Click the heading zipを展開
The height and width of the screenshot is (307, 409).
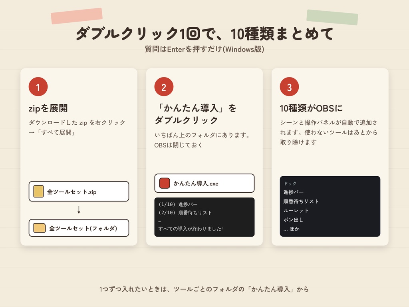[48, 108]
